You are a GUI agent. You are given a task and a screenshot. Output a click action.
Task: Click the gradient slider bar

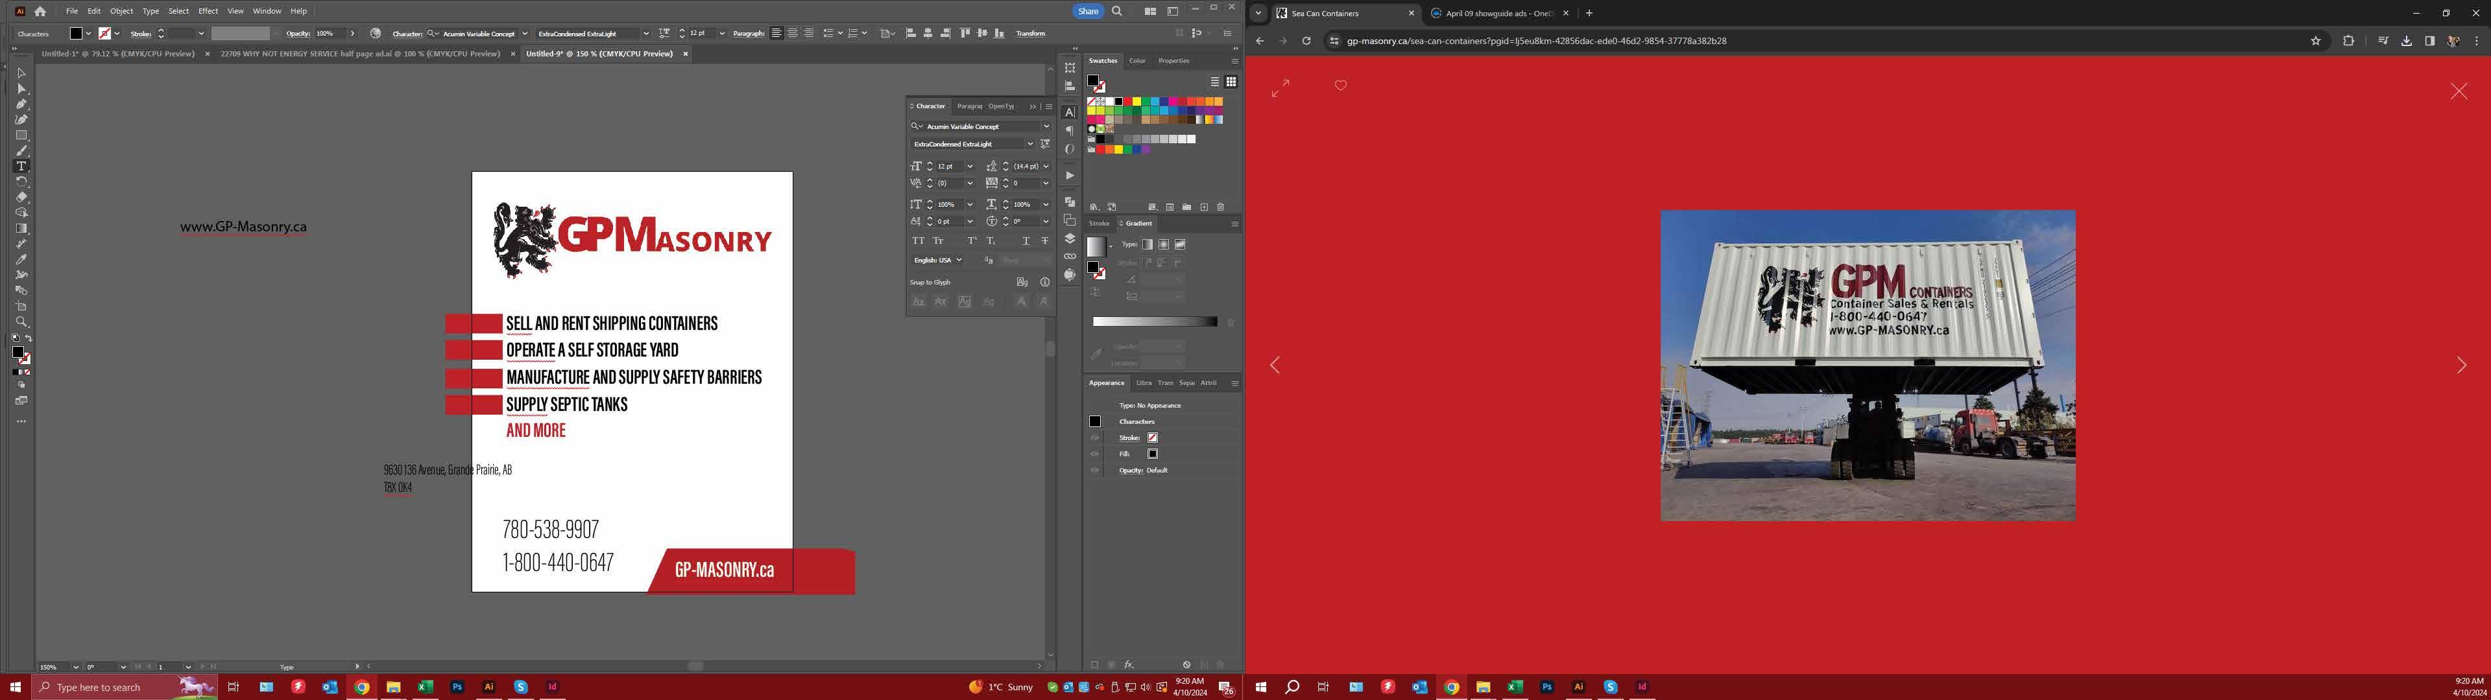[1155, 322]
